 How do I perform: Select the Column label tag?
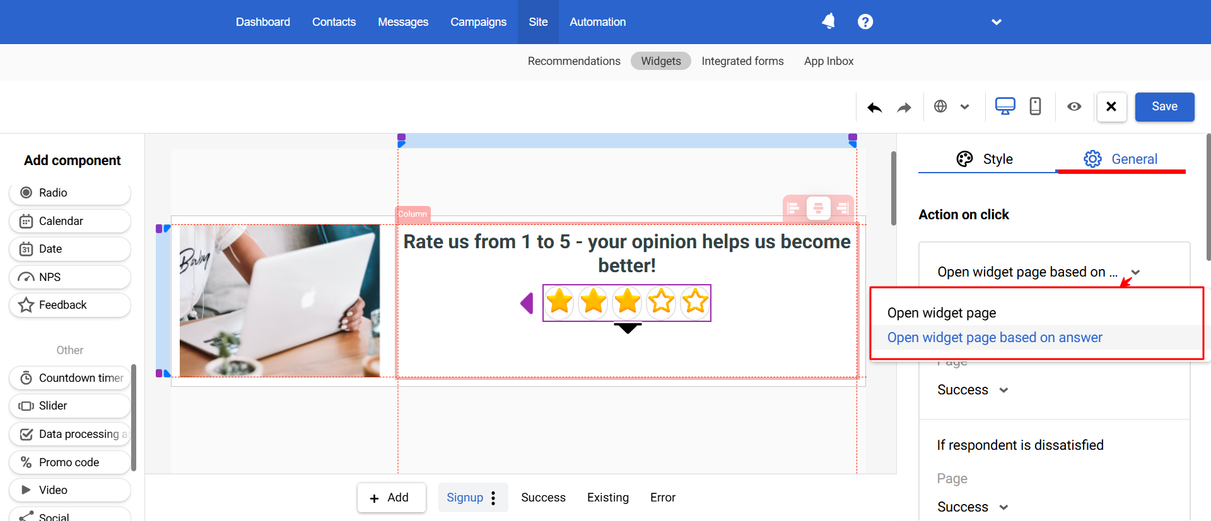pos(412,214)
